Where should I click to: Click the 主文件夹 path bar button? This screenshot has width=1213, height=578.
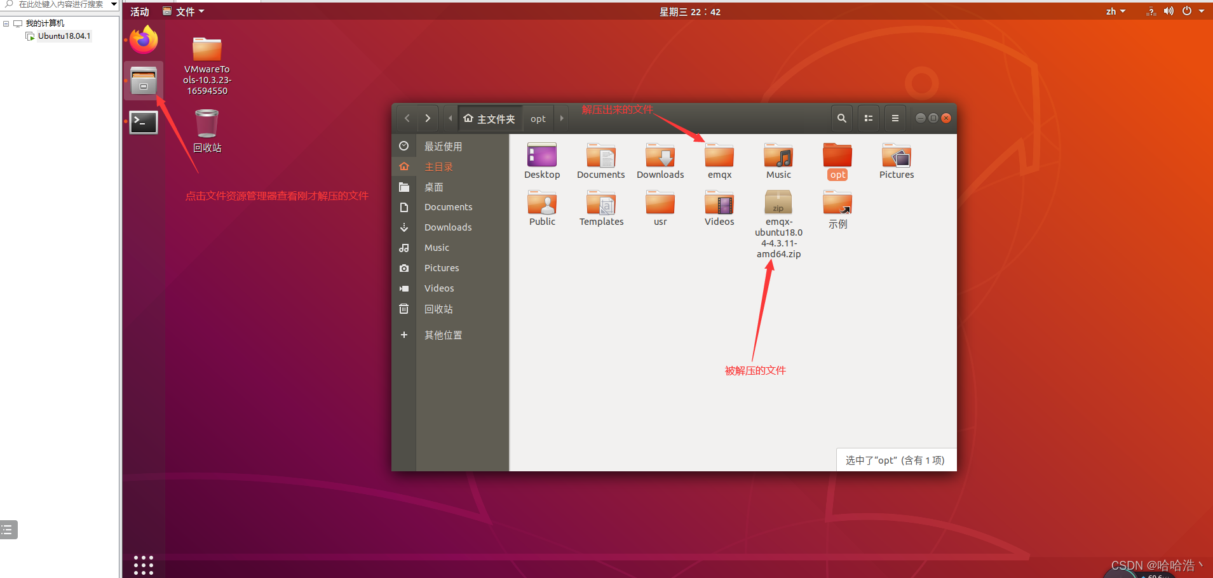(x=489, y=119)
